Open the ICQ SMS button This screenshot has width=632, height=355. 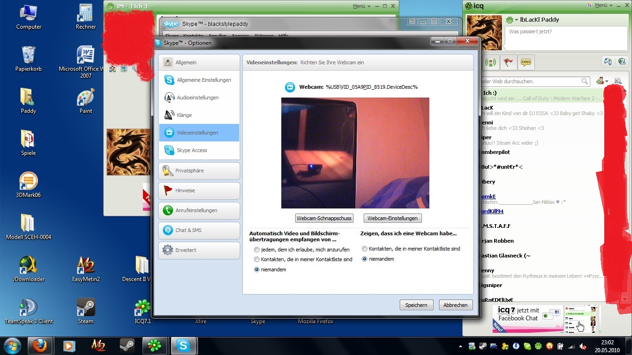tap(526, 62)
